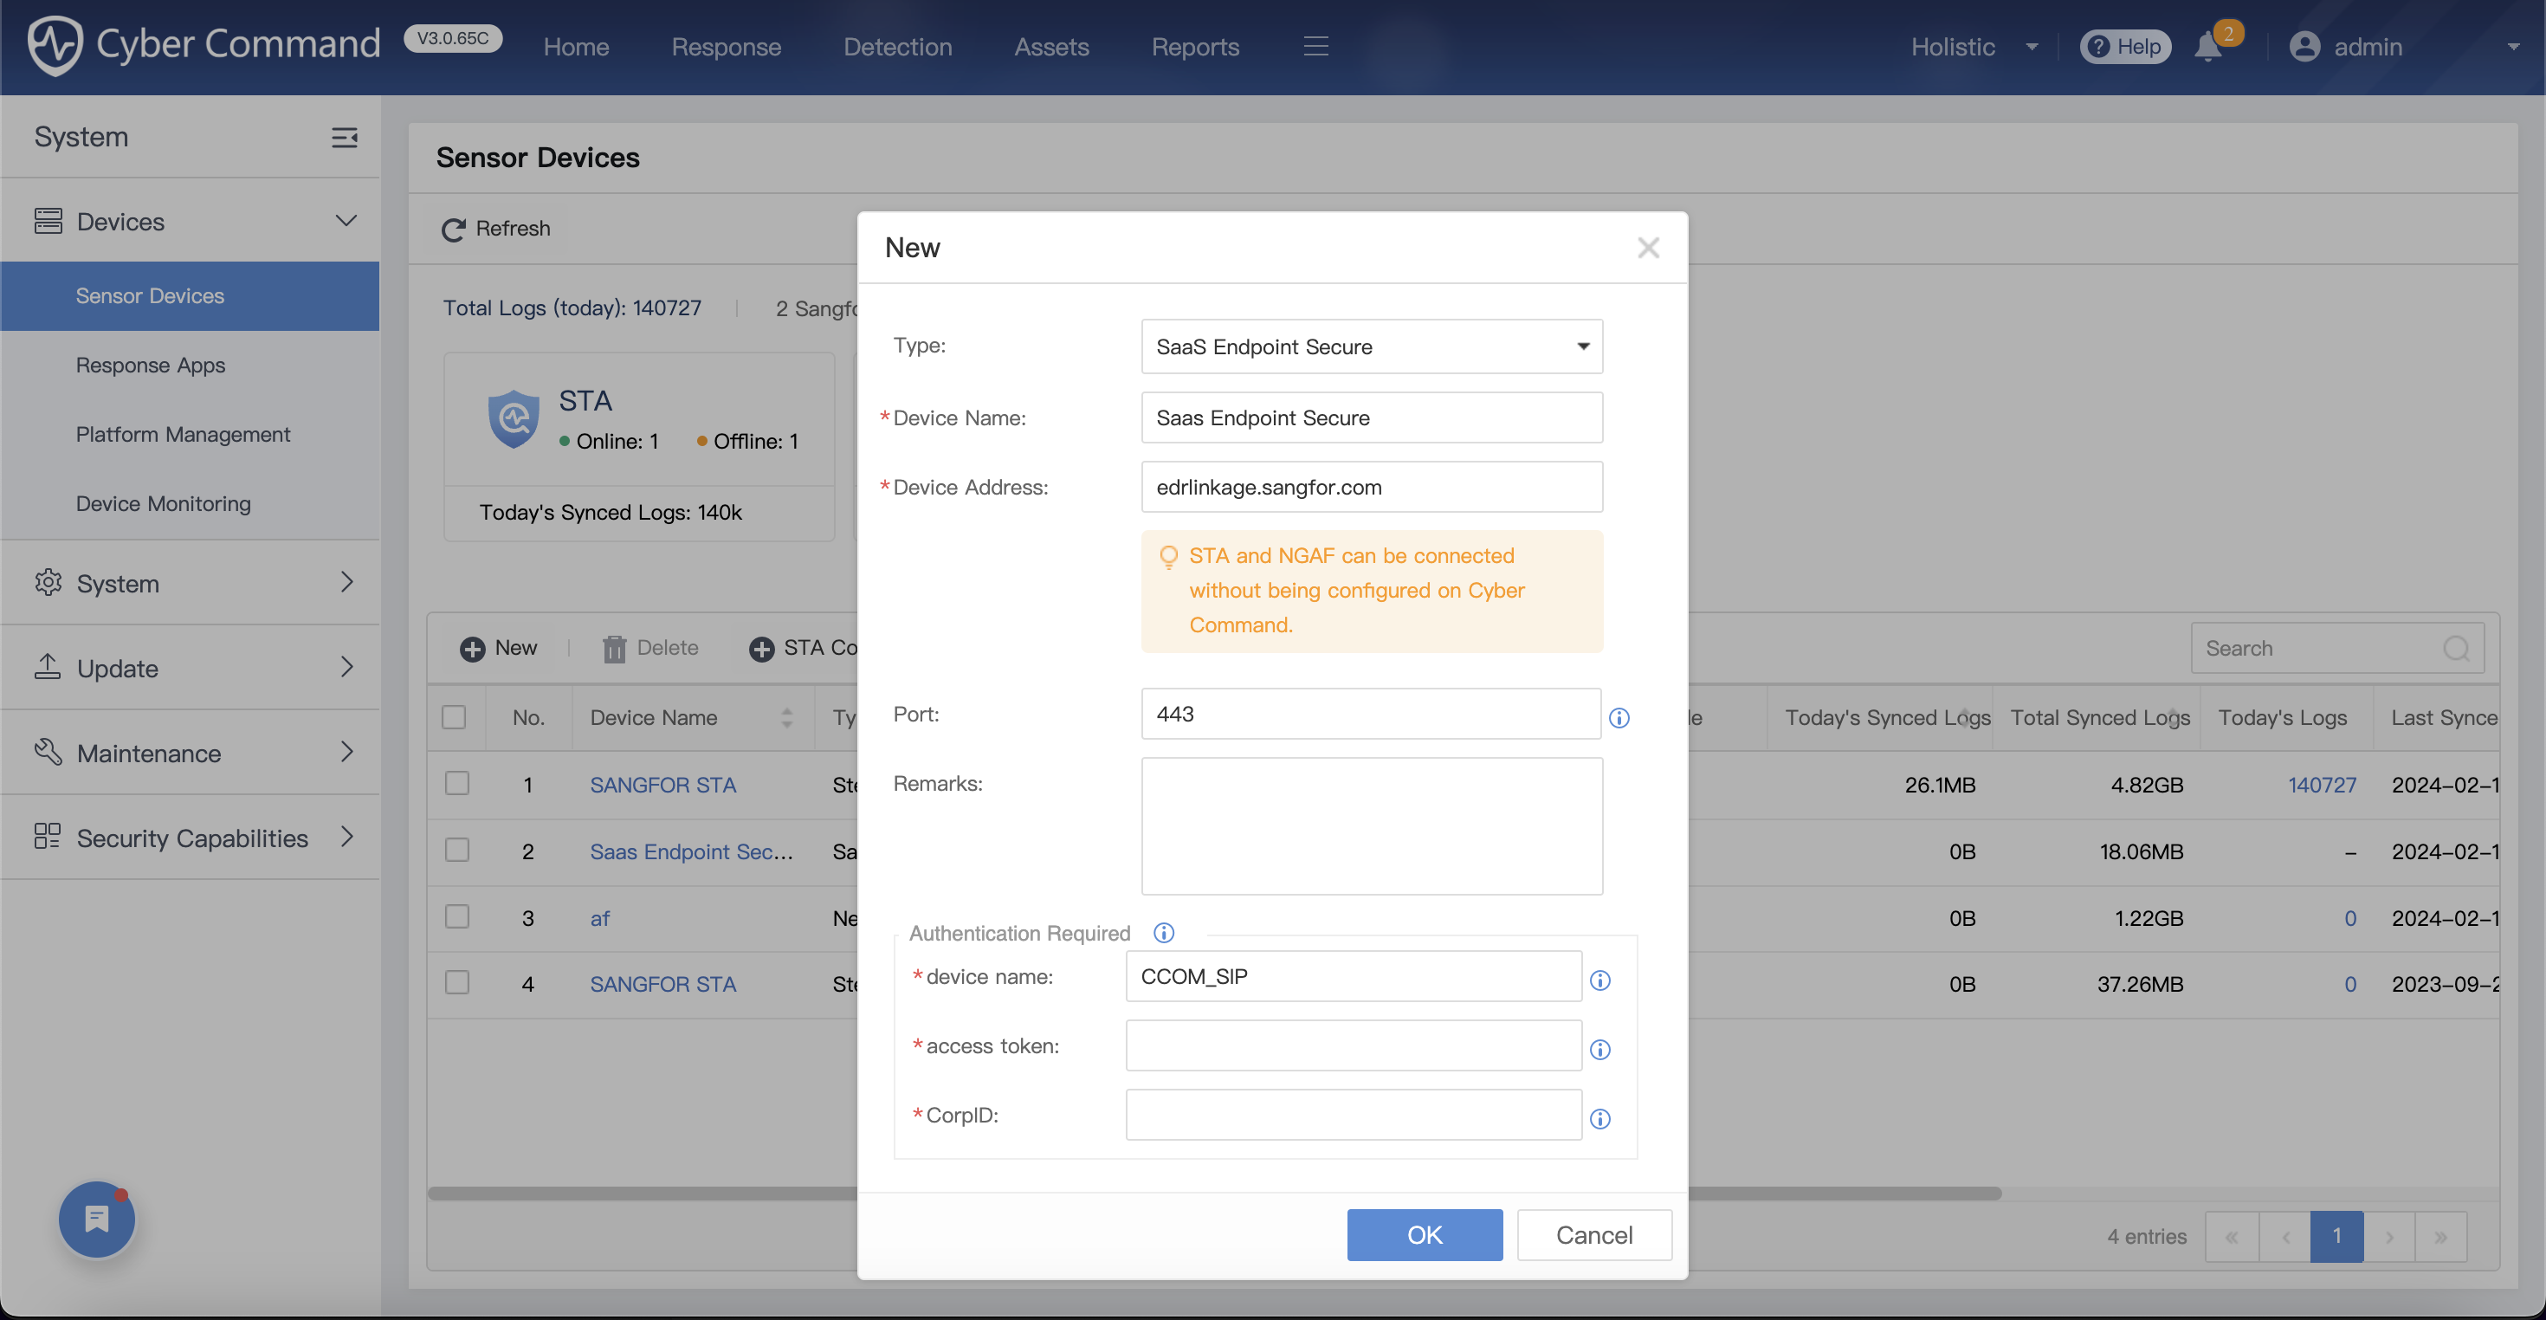Screen dimensions: 2546x1320
Task: Expand the admin account dropdown arrow
Action: click(2512, 47)
